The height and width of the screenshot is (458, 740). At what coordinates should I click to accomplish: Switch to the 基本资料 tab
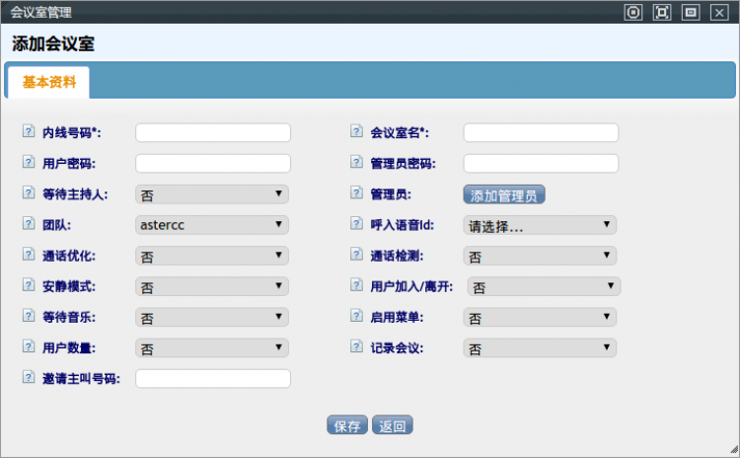click(48, 83)
